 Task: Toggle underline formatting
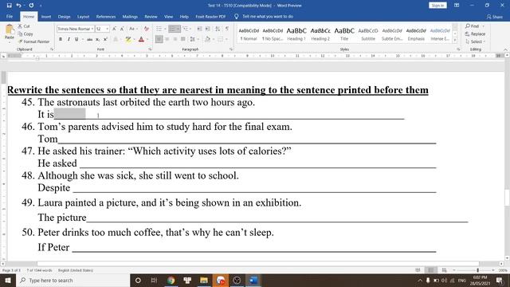tap(76, 39)
